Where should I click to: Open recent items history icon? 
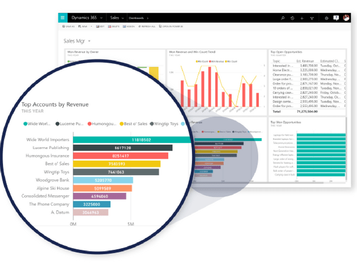tap(292, 18)
